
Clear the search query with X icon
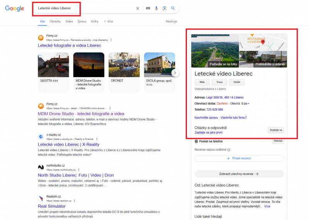[x=138, y=8]
